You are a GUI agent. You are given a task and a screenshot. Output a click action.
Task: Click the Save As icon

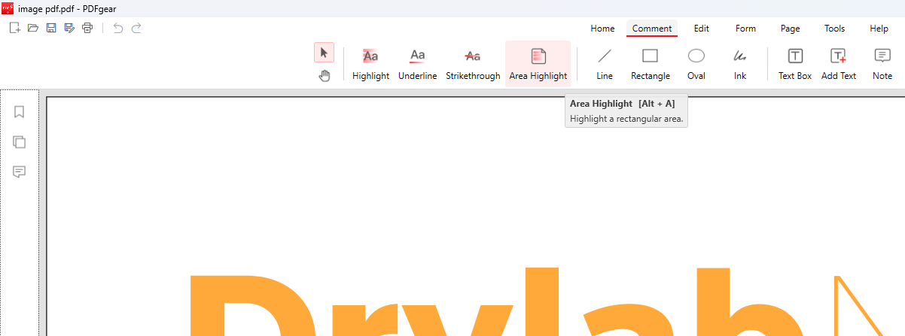(69, 29)
